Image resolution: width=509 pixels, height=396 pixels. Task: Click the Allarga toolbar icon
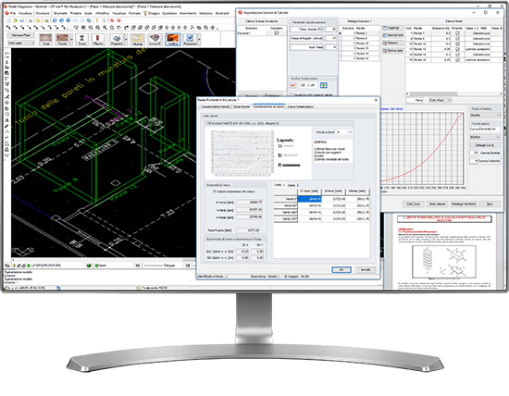pos(137,39)
